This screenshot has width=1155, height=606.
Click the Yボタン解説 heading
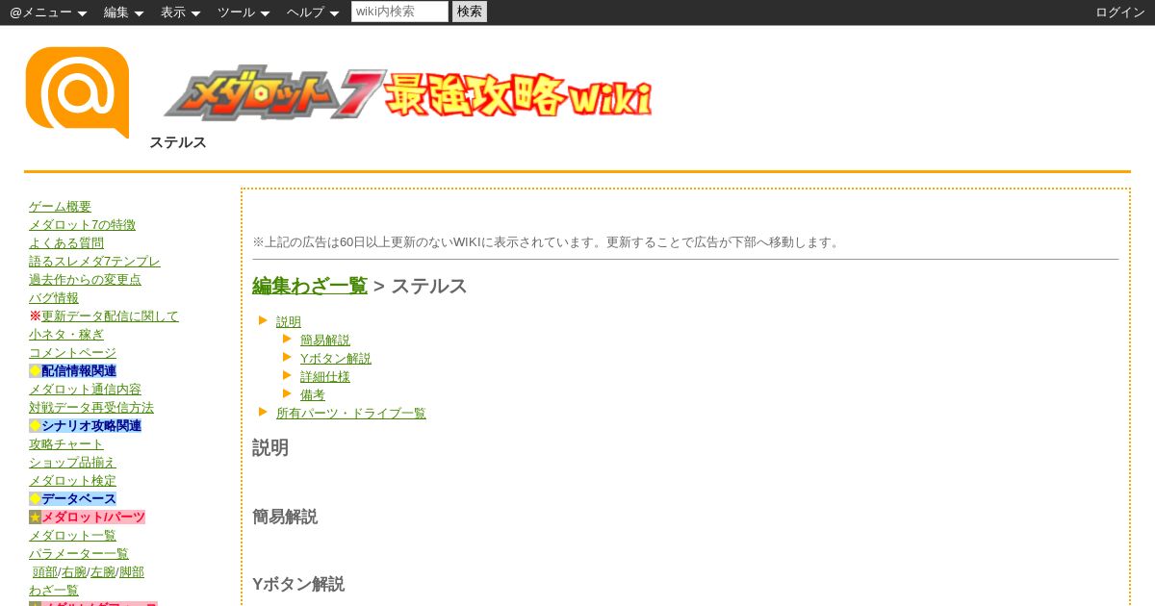(298, 585)
